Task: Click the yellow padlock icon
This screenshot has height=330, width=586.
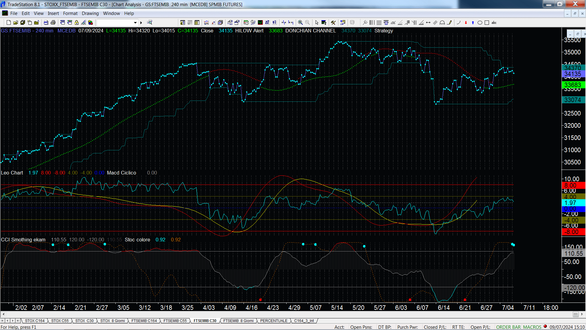Action: pyautogui.click(x=77, y=23)
